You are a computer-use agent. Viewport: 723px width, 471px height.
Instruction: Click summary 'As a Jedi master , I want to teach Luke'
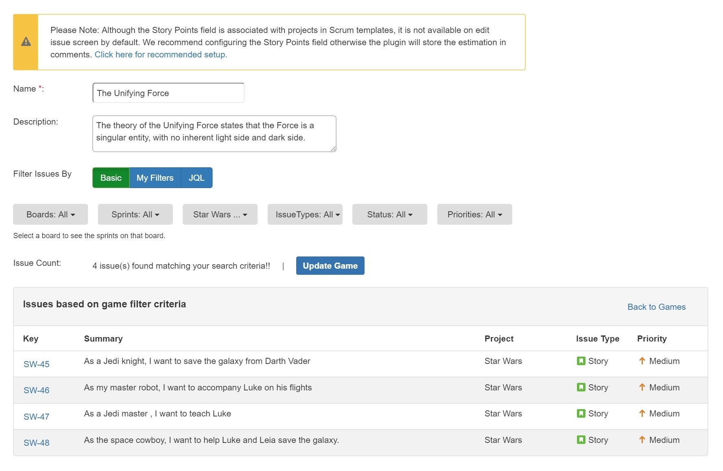[x=157, y=414]
